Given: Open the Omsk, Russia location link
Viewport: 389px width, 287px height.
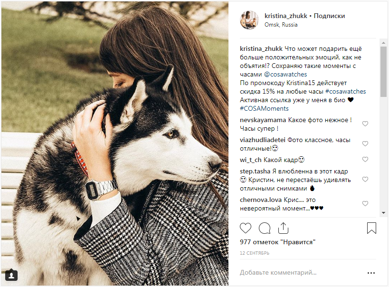Looking at the screenshot, I should point(281,25).
